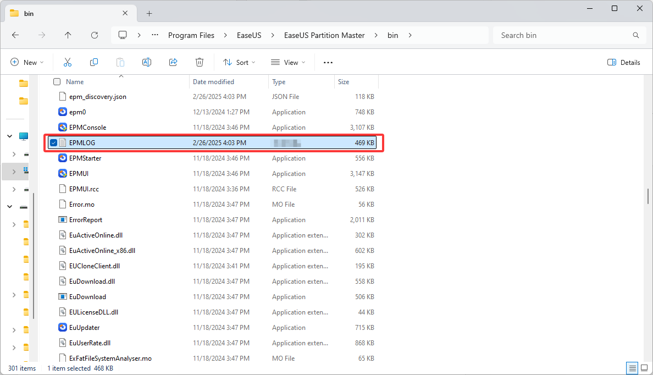This screenshot has height=375, width=653.
Task: Click the EuUpdater application icon
Action: (x=63, y=328)
